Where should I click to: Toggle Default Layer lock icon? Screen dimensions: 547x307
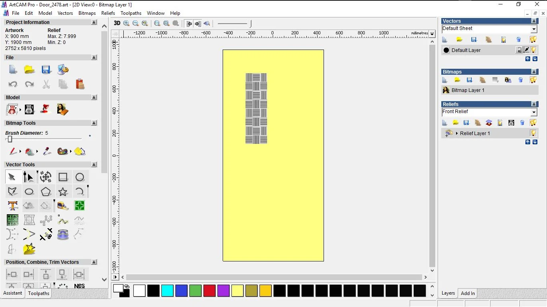pos(519,50)
